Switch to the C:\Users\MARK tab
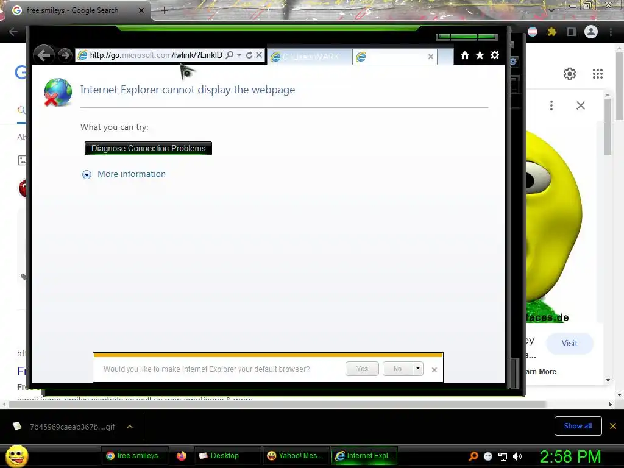 310,57
